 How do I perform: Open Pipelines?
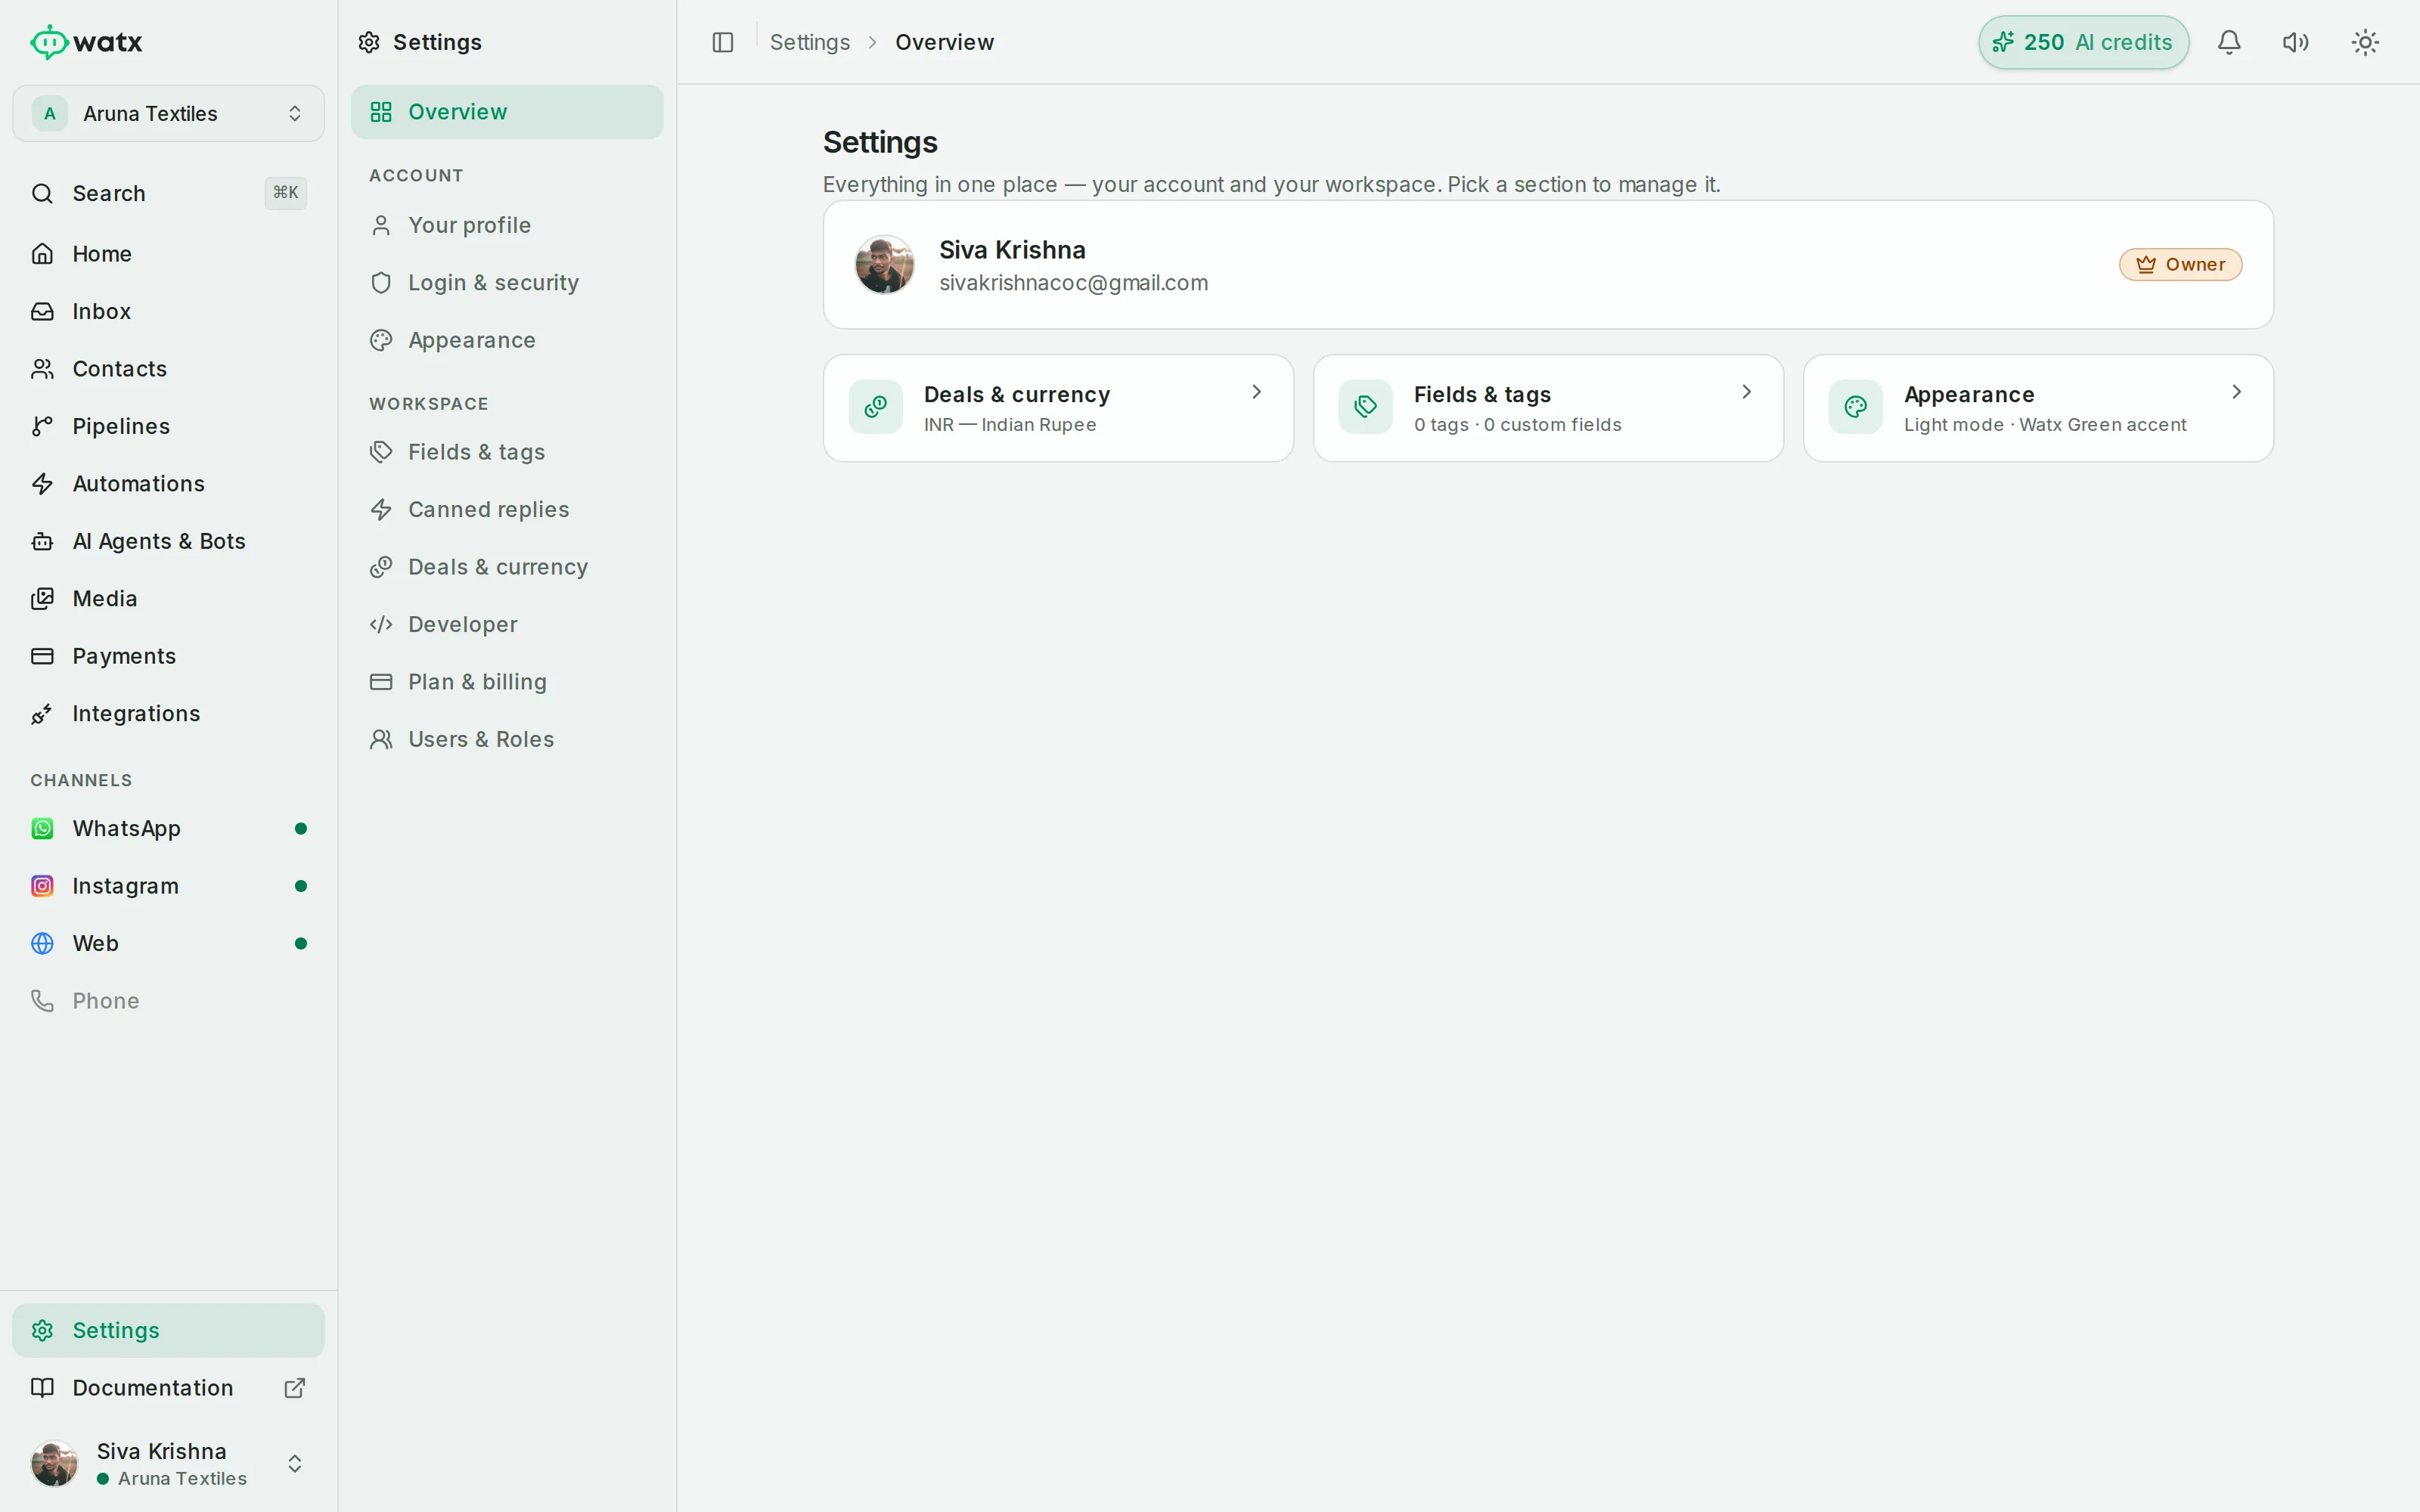point(168,426)
